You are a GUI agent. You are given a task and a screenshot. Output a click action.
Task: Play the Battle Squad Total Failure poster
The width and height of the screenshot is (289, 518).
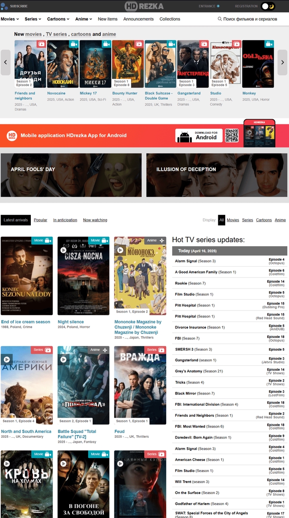63,359
